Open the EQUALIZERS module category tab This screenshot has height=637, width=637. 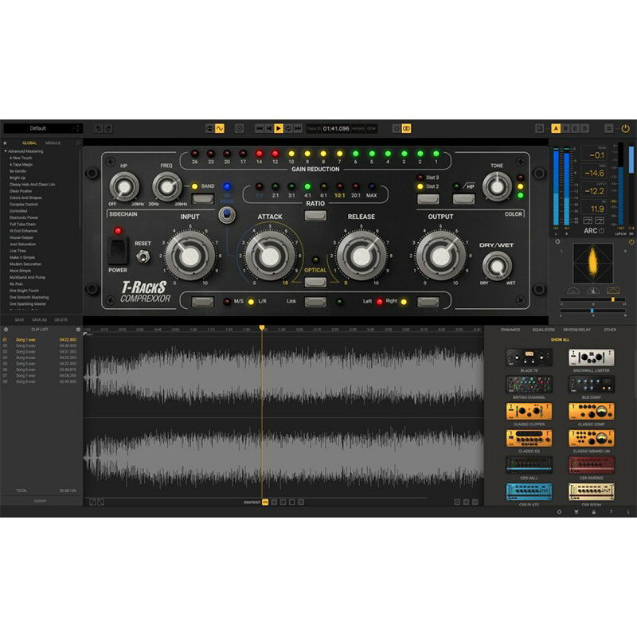point(543,329)
